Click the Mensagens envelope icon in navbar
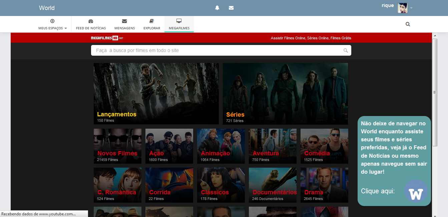This screenshot has width=448, height=217. coord(124,21)
